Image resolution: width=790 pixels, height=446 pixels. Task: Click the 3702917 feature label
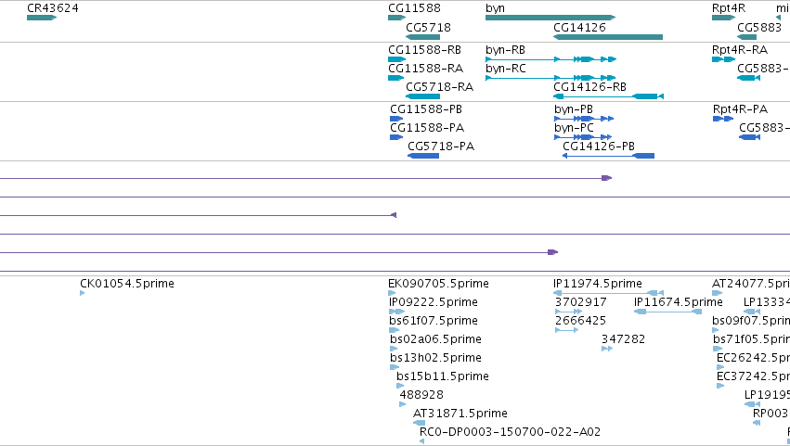581,302
